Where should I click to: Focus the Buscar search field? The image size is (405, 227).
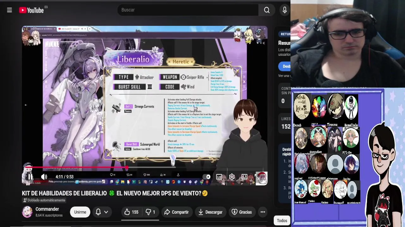[188, 10]
